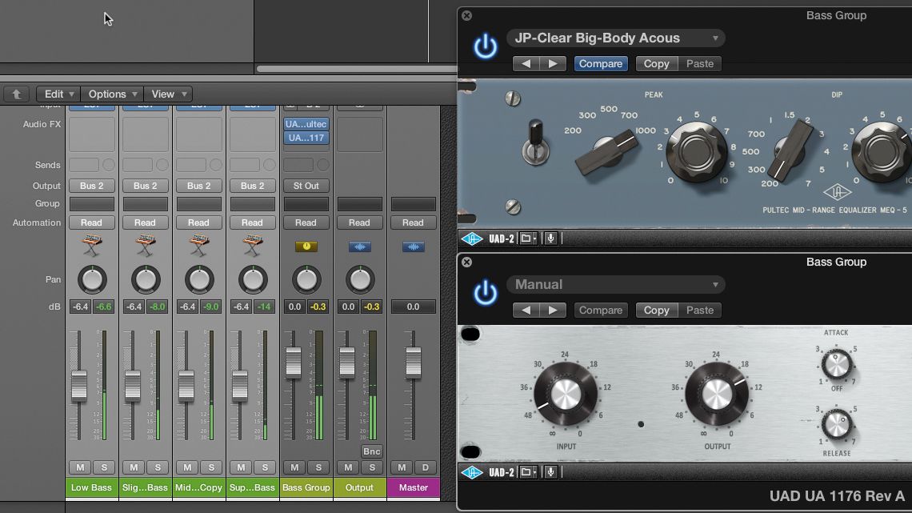Click the folder preset browser icon on the Pultec plugin
912x513 pixels.
point(526,237)
